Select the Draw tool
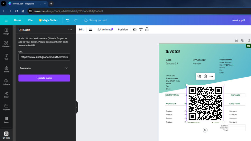The image size is (251, 141). pos(6,94)
